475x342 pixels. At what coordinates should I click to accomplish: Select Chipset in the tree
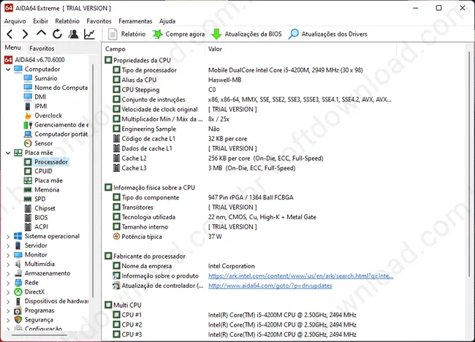45,209
